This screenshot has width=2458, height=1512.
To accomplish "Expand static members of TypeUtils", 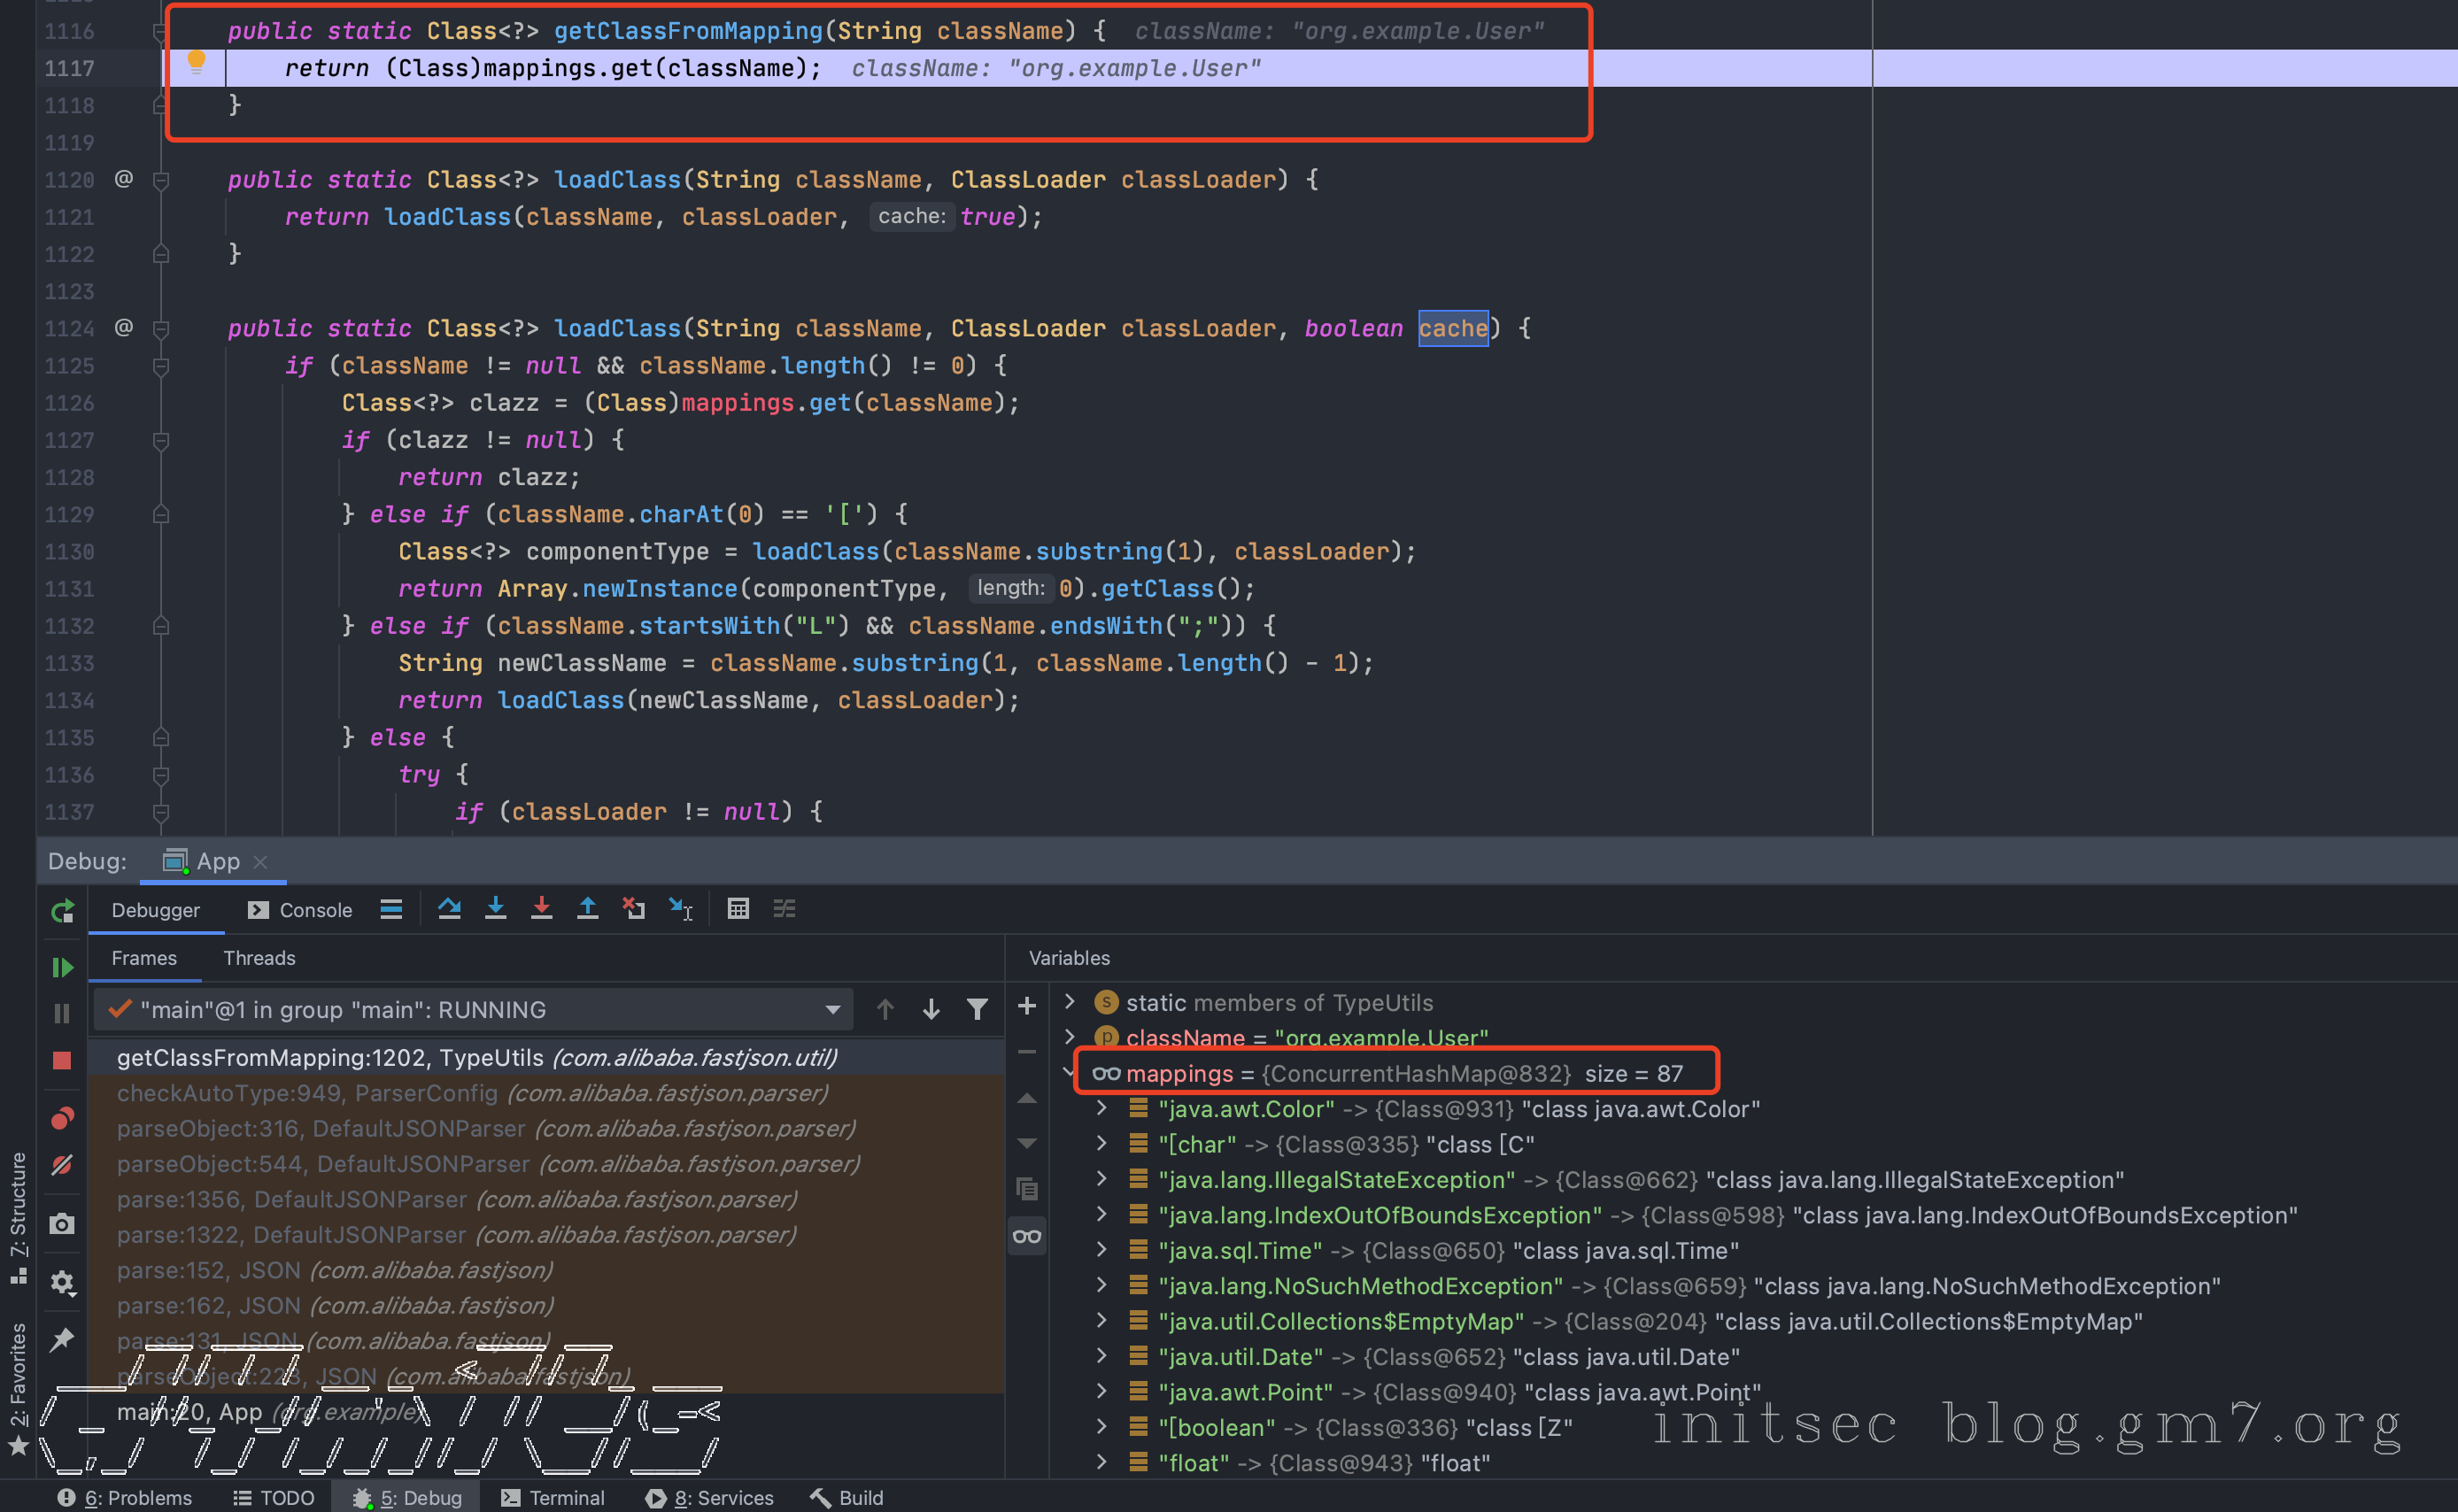I will [x=1069, y=1002].
